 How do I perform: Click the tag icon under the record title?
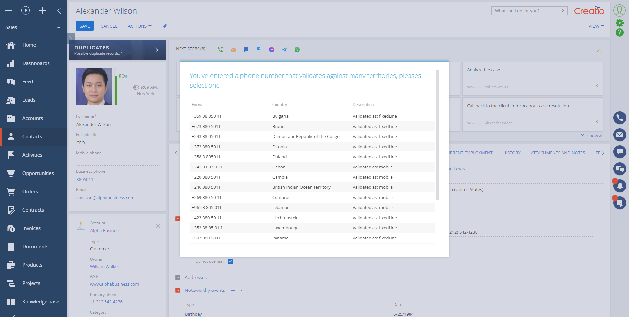pos(165,26)
